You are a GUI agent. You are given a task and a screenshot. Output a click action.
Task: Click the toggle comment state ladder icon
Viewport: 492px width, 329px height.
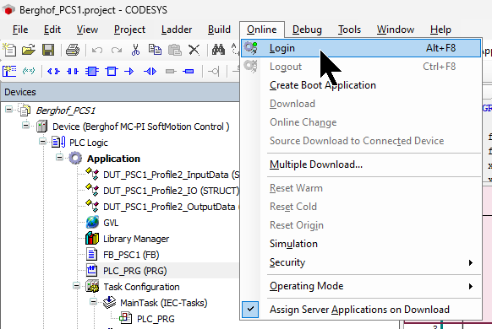pos(29,72)
